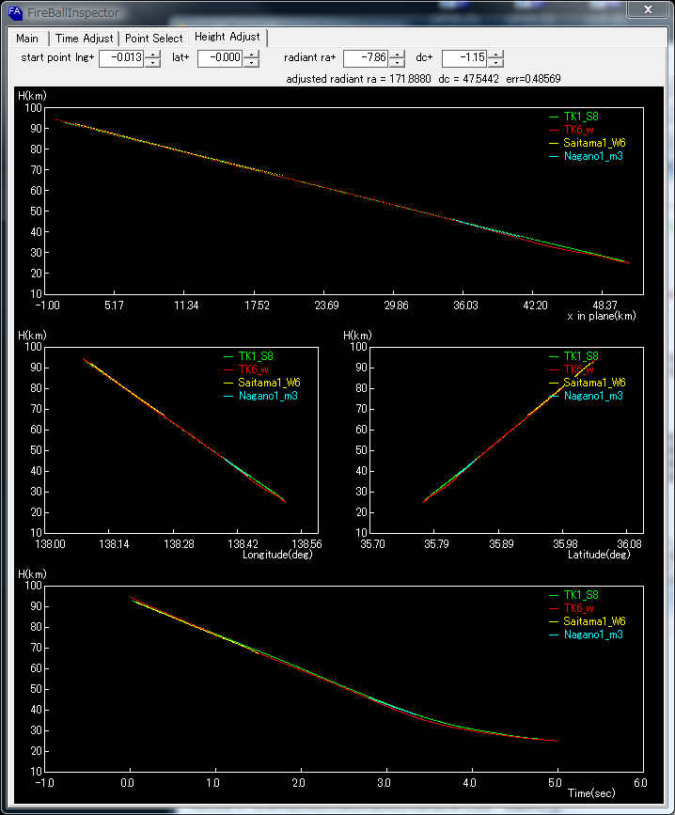Switch to the Main tab
The height and width of the screenshot is (815, 675).
pyautogui.click(x=27, y=39)
